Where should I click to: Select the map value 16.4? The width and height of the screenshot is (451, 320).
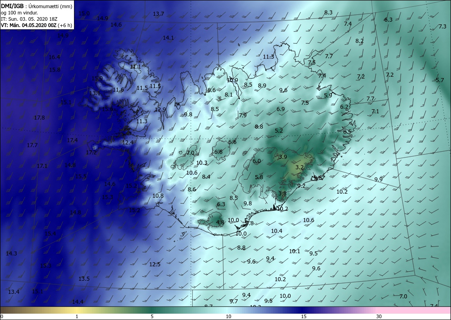coord(54,57)
